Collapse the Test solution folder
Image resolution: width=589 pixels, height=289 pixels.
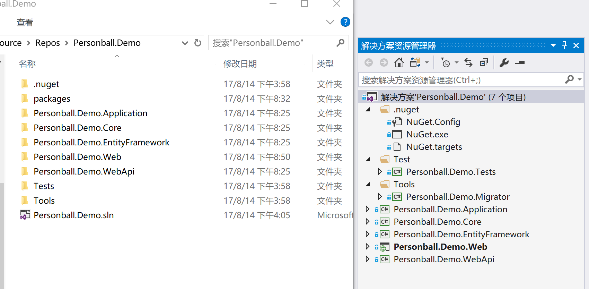368,159
